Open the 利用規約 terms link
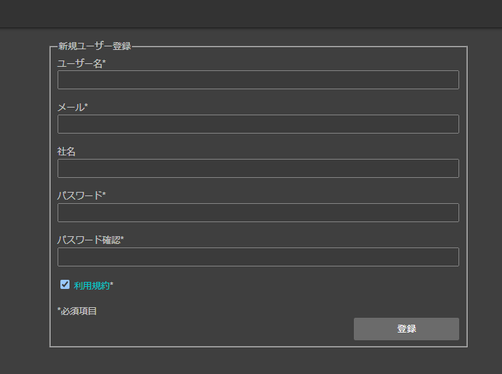This screenshot has height=374, width=502. [91, 285]
